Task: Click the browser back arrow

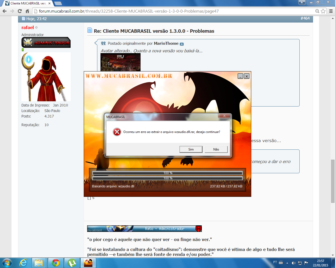Action: 4,11
